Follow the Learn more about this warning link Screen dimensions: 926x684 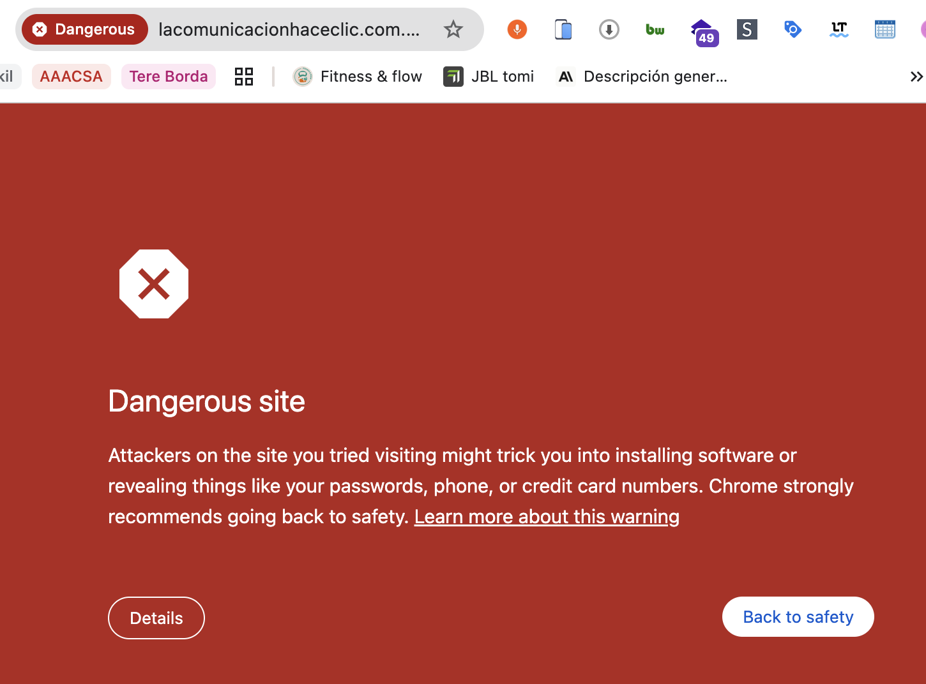pyautogui.click(x=547, y=516)
